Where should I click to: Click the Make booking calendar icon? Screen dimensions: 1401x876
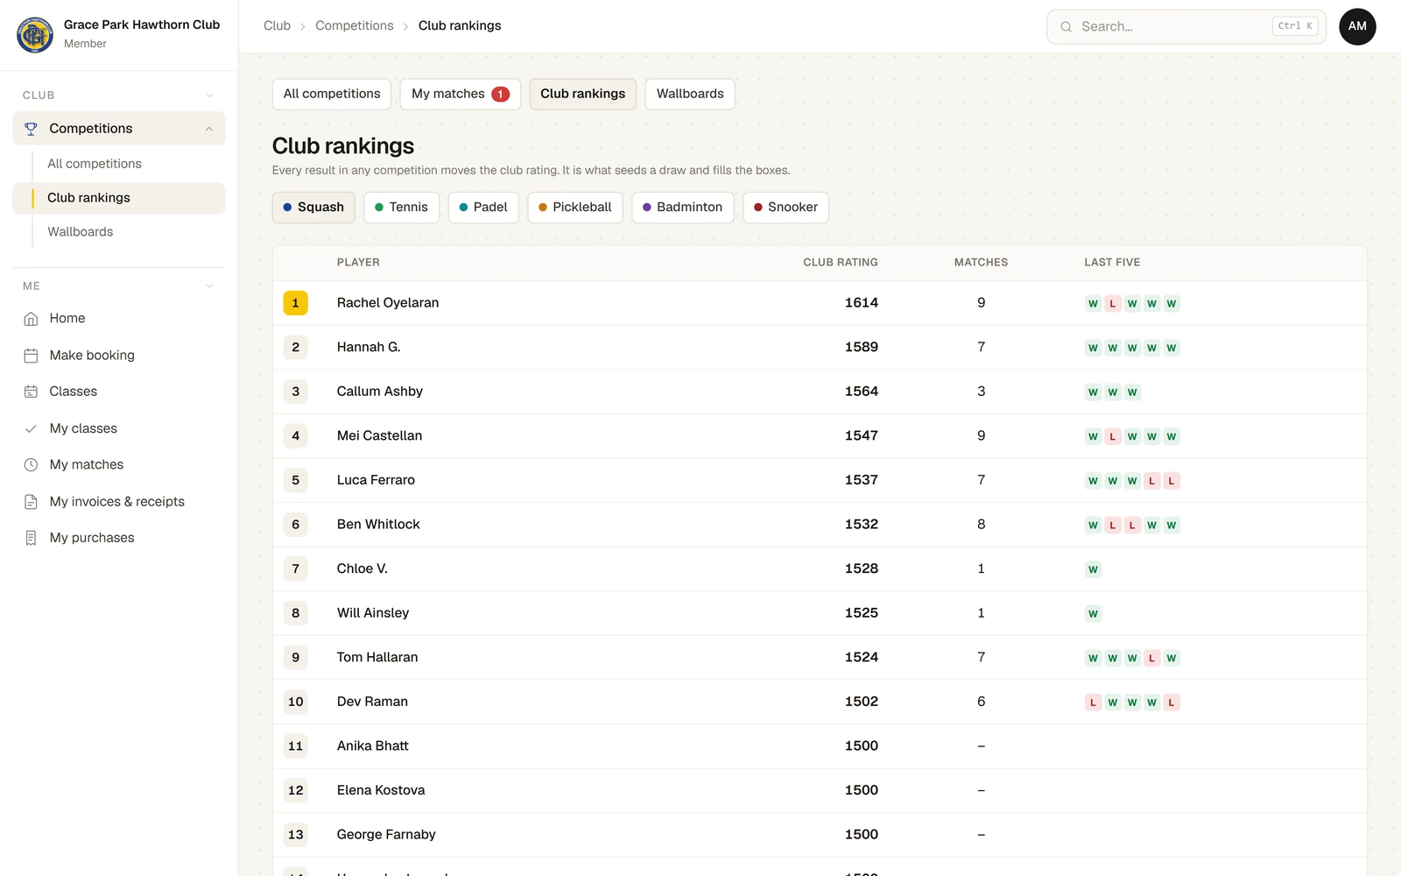(31, 356)
